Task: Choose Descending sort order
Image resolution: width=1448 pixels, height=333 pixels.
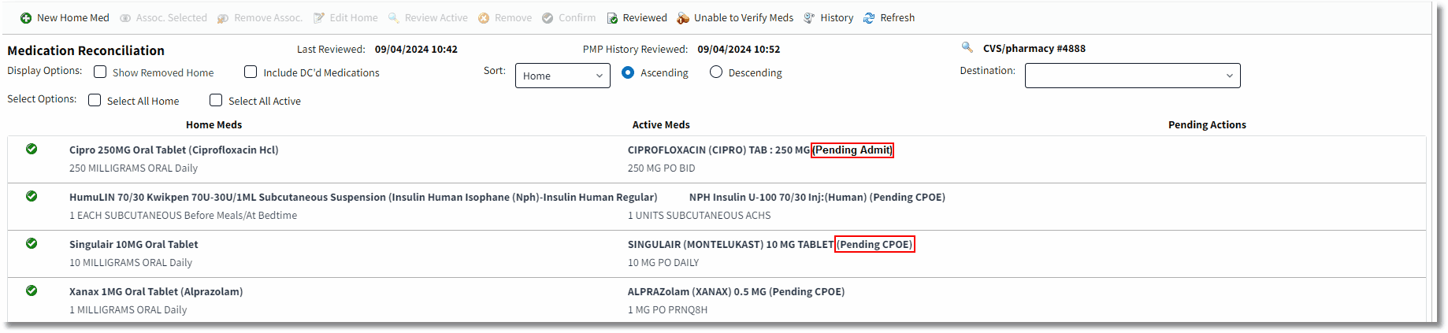Action: pyautogui.click(x=716, y=72)
